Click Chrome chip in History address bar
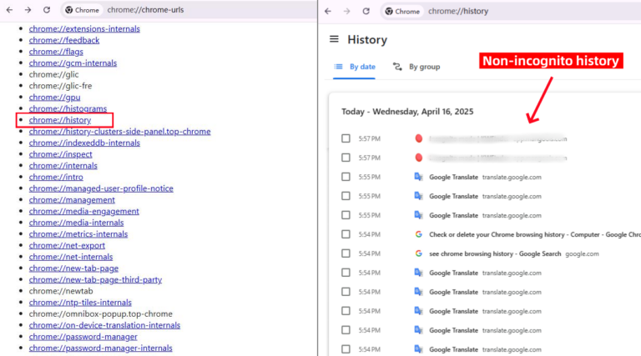The image size is (641, 356). (402, 12)
